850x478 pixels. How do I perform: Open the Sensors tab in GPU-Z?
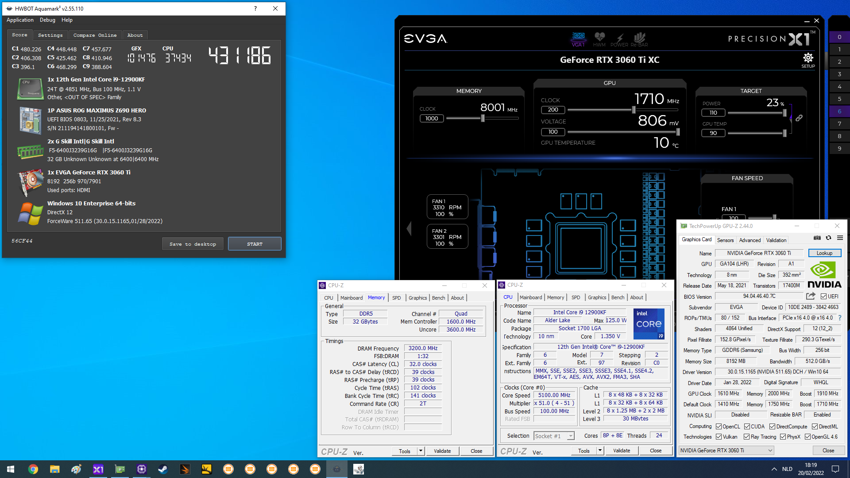(x=725, y=240)
